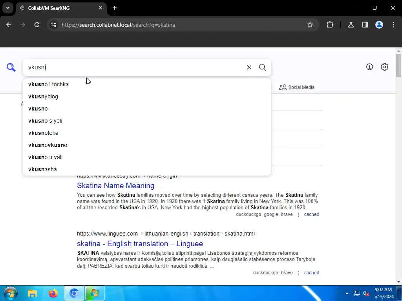Open the Windows flag taskbar app

[95, 293]
